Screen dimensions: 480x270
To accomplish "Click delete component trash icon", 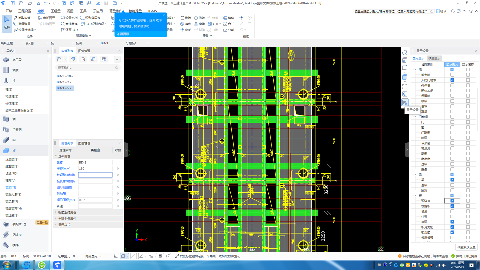I will [83, 59].
